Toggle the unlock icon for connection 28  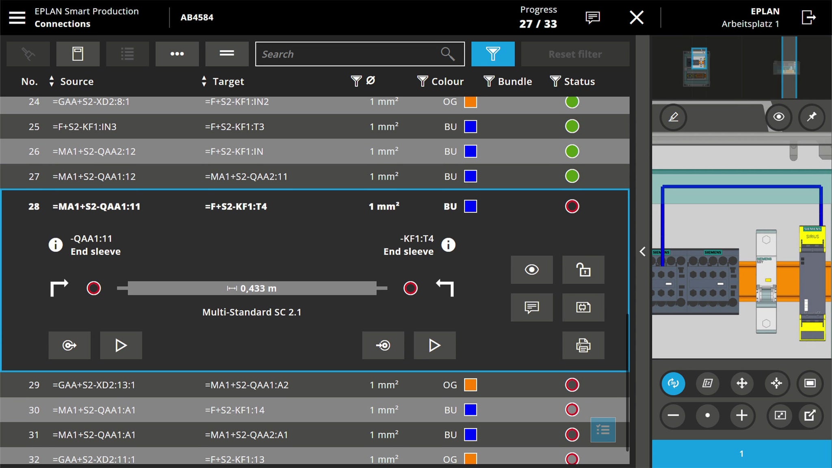(x=583, y=270)
